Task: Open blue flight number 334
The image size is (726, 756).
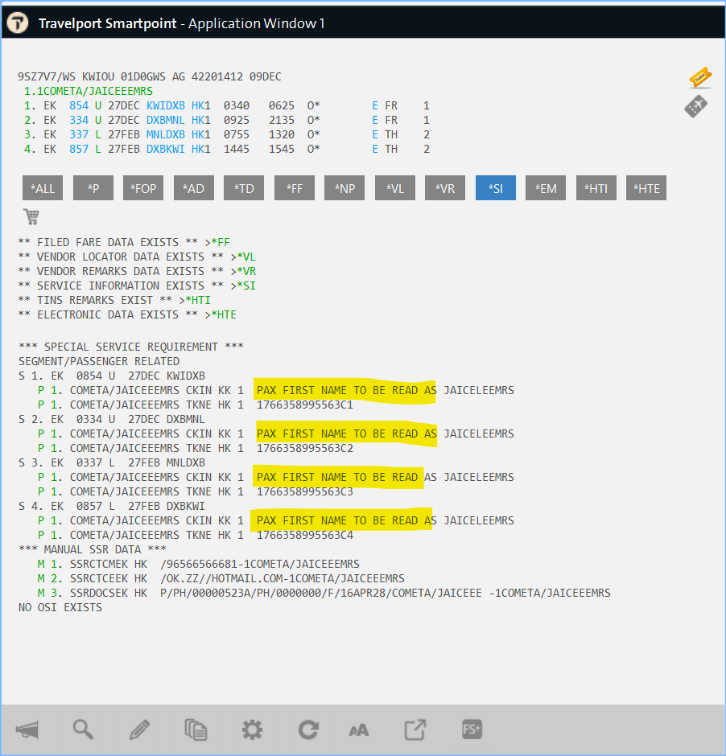Action: [79, 120]
